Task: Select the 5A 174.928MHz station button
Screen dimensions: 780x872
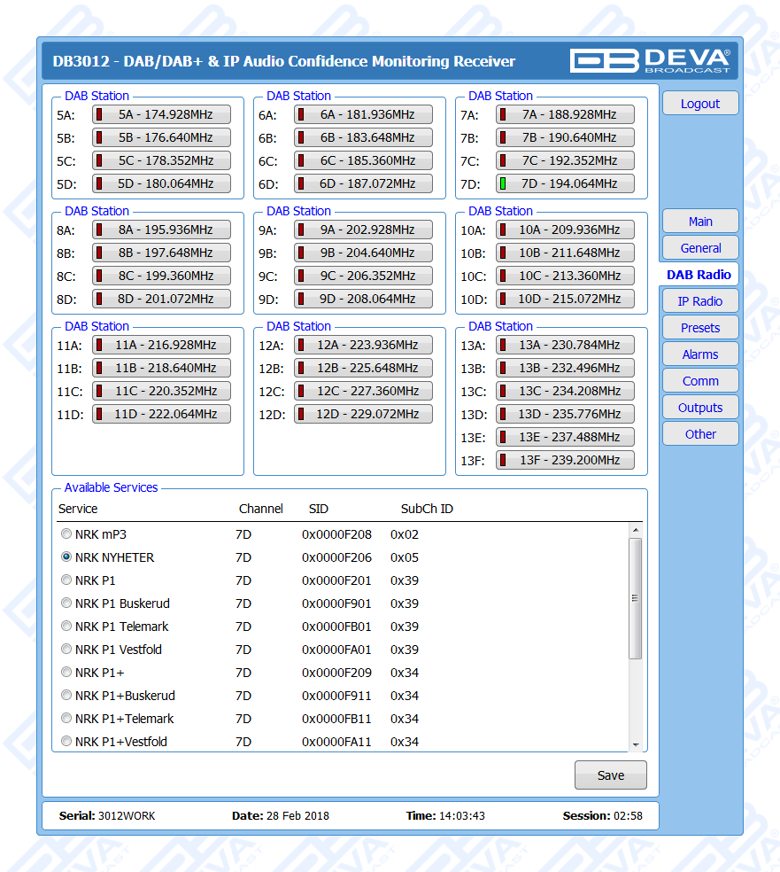Action: click(161, 115)
